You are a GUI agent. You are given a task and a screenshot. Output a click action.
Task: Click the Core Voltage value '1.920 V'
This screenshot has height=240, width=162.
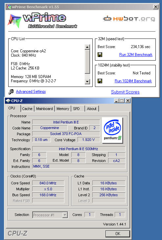click(x=89, y=140)
